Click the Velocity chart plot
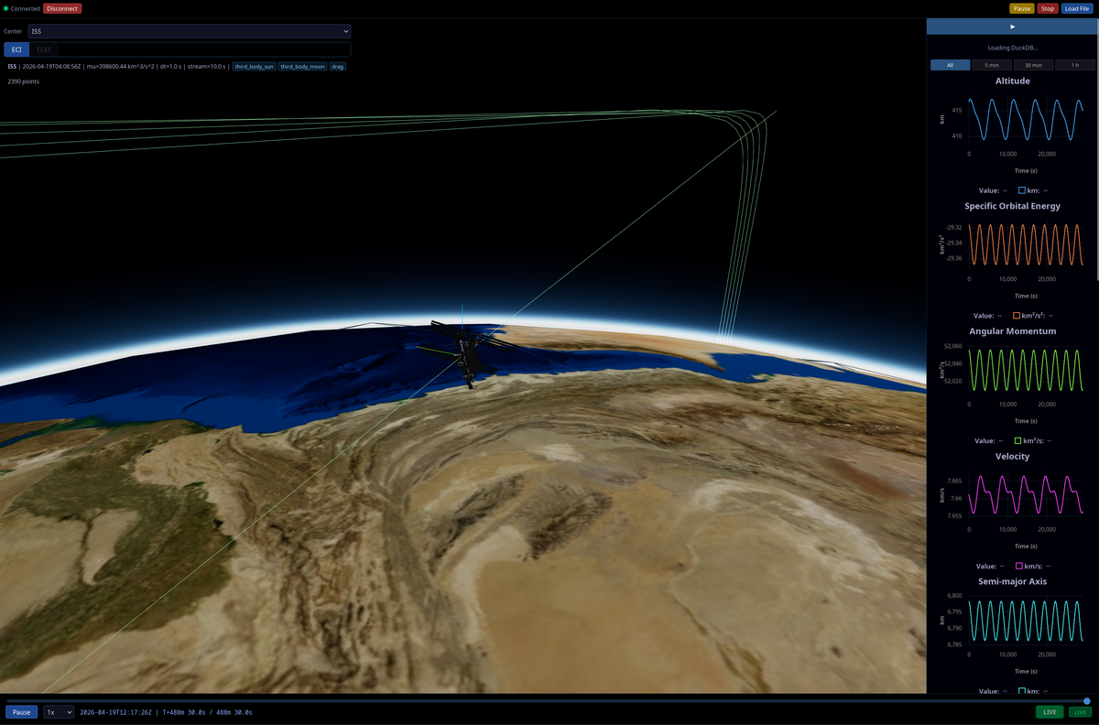The height and width of the screenshot is (725, 1099). point(1026,494)
